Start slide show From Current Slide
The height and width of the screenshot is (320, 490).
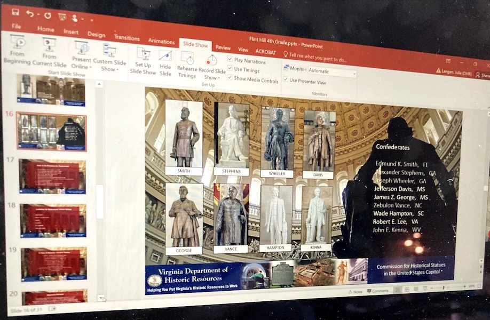coord(50,53)
